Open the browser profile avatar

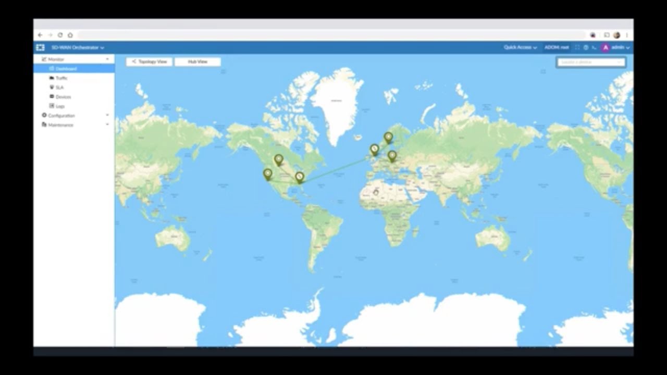click(616, 35)
